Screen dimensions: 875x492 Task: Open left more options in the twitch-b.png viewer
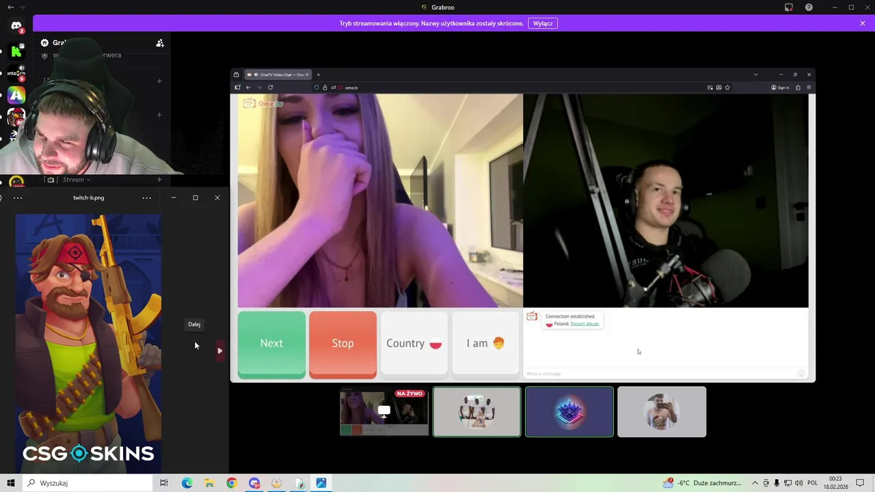pos(18,197)
